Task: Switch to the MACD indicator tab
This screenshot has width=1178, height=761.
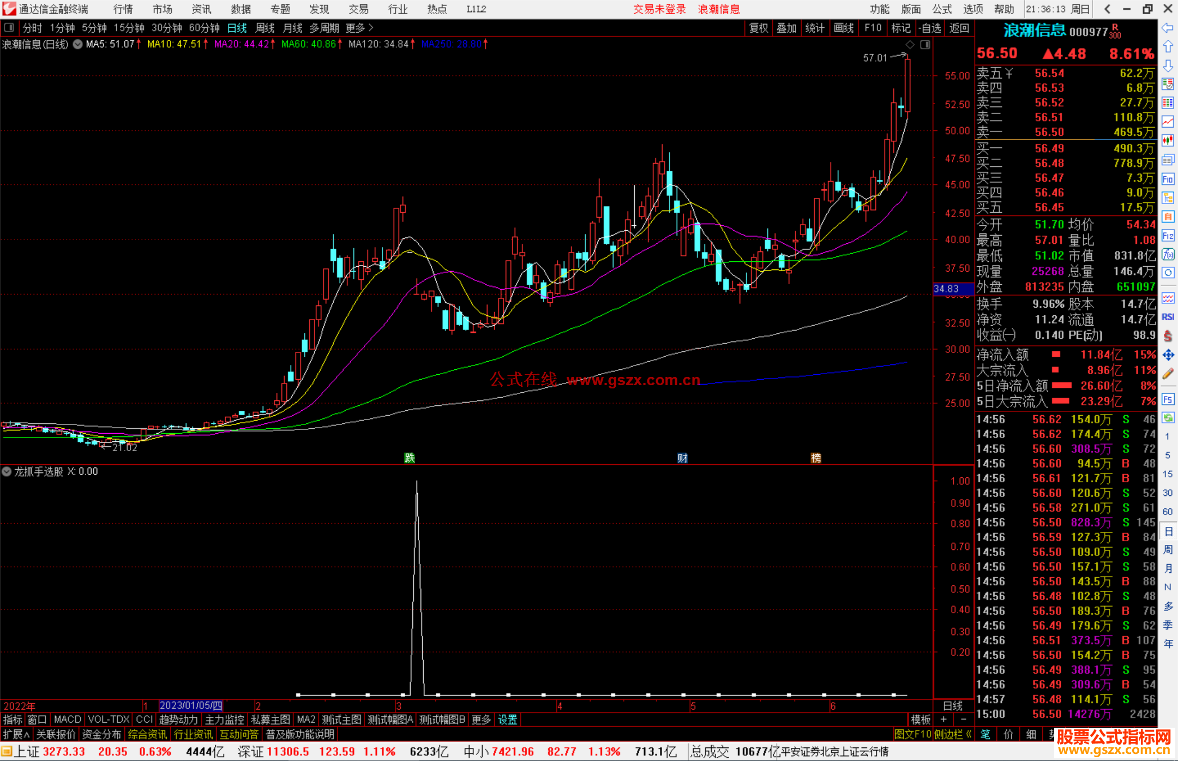Action: 67,720
